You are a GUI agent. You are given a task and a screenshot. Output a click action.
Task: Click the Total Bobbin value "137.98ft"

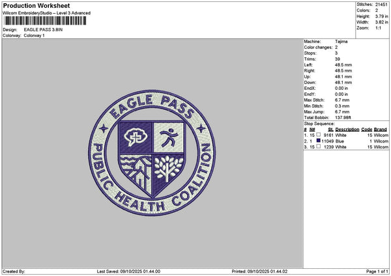click(343, 118)
